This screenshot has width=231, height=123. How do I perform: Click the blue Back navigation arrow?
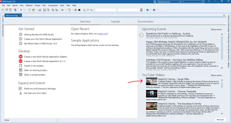point(147,10)
